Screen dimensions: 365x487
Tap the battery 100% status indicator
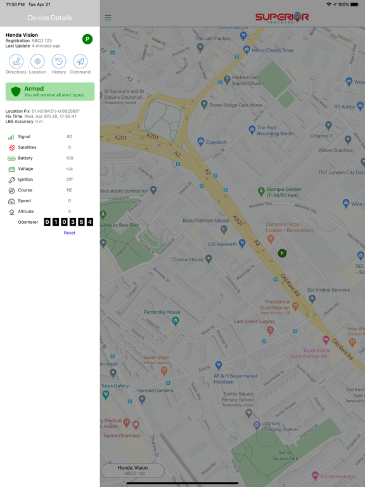coord(349,4)
